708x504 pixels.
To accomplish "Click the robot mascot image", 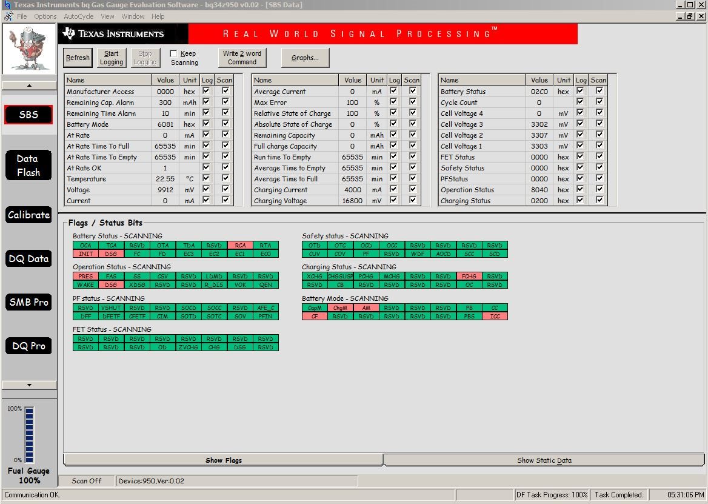I will 29,49.
